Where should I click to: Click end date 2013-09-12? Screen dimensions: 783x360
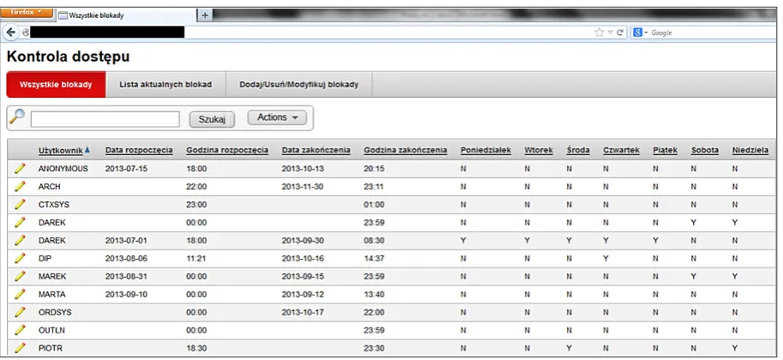[x=303, y=295]
